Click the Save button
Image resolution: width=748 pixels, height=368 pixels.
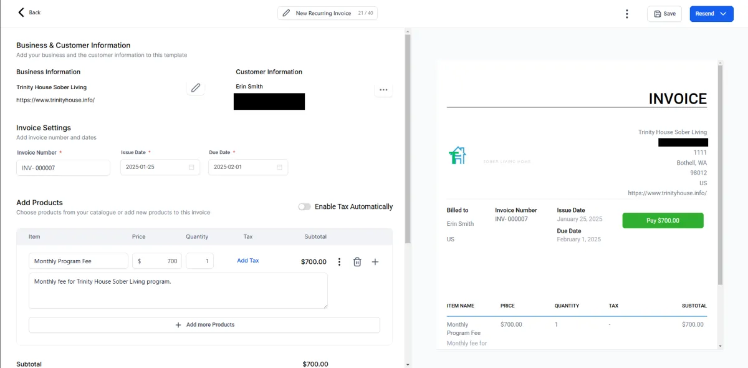click(x=664, y=14)
